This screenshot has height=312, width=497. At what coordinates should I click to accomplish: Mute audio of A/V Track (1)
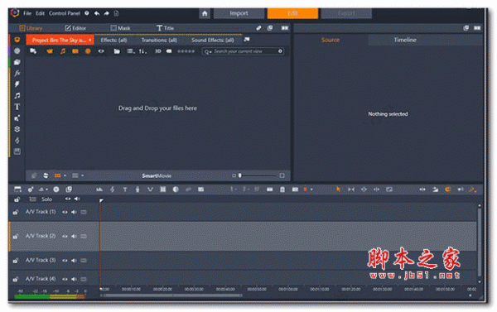[x=74, y=212]
